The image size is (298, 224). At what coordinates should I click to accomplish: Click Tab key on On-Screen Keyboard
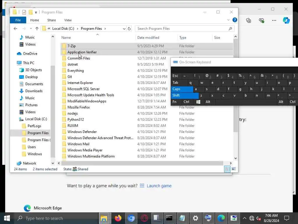179,83
